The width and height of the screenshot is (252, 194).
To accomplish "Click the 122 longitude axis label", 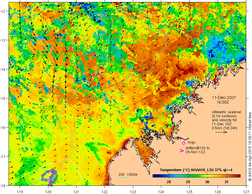I will pos(105,192).
